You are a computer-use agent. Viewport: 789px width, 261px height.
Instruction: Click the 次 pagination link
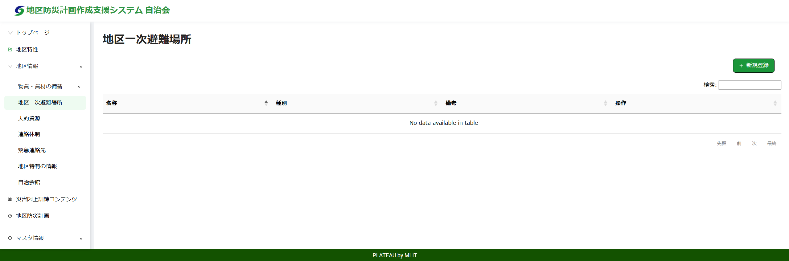(x=754, y=143)
